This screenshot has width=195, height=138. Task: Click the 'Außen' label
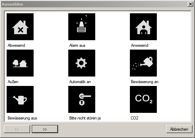[x=13, y=82]
